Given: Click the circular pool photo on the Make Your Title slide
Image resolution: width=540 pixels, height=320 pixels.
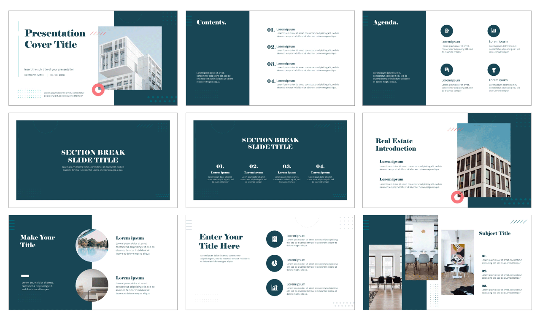Looking at the screenshot, I should 92,245.
